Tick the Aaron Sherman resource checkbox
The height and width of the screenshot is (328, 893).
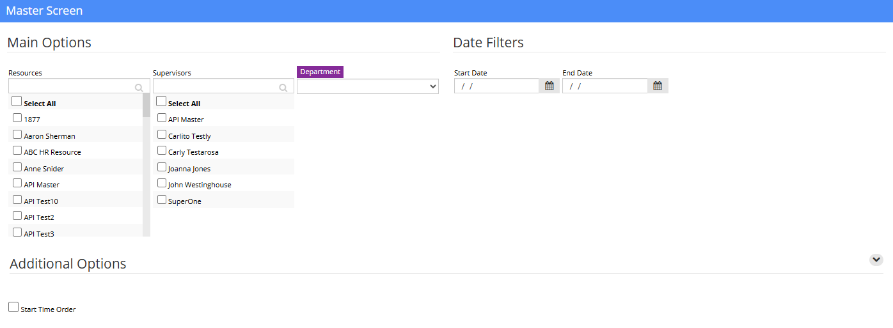(17, 134)
